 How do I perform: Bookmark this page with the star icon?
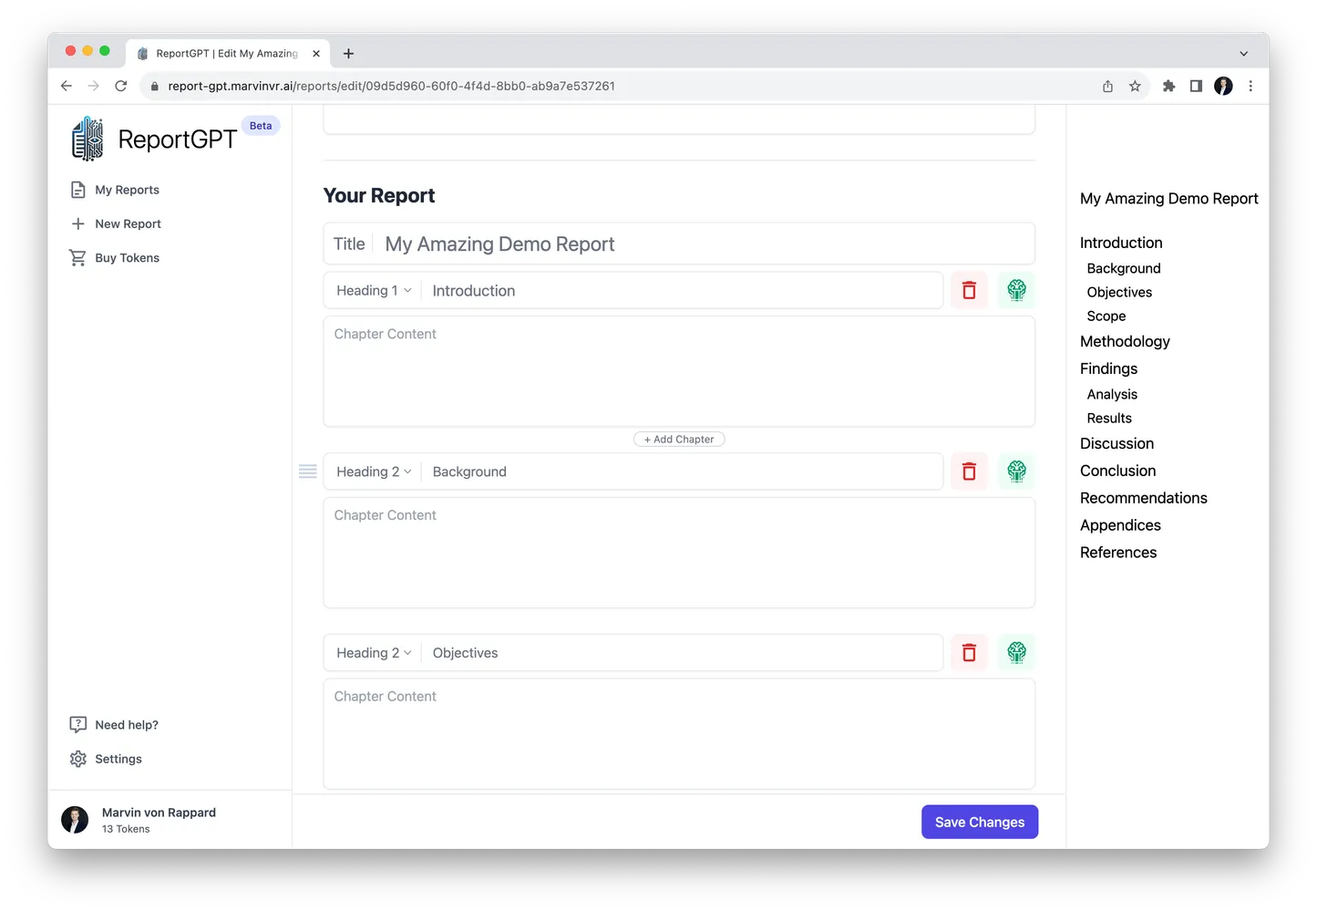1135,86
